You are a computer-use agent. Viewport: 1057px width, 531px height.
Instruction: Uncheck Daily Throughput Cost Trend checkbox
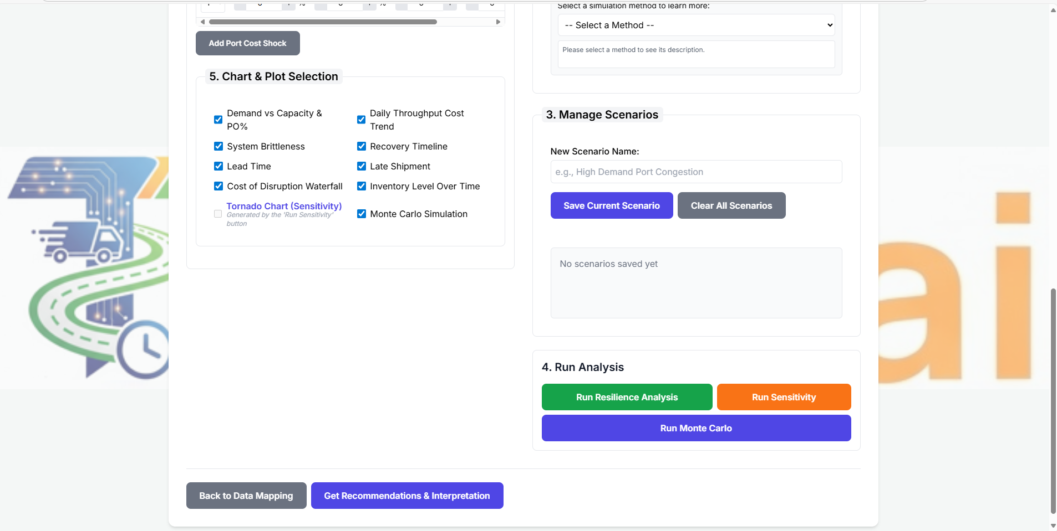point(362,120)
